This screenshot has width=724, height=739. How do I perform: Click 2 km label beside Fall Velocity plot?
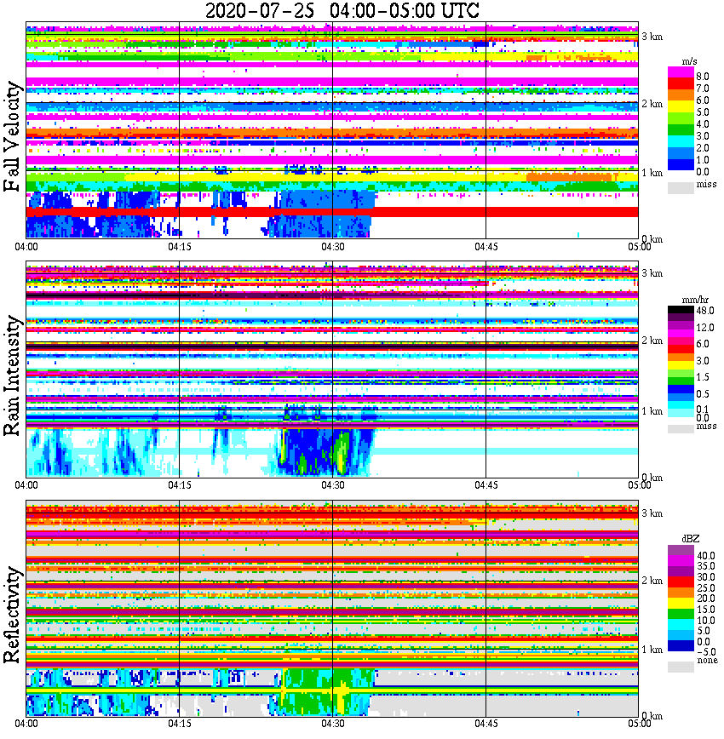pos(652,104)
